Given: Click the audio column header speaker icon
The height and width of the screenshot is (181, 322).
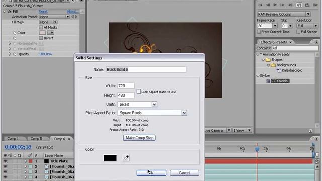Looking at the screenshot, I should point(10,155).
